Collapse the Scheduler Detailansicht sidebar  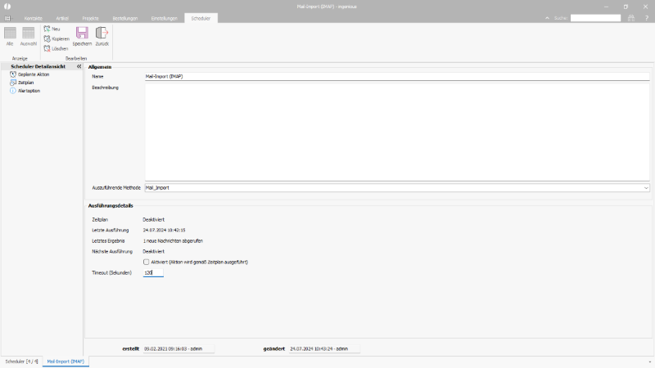pos(79,66)
